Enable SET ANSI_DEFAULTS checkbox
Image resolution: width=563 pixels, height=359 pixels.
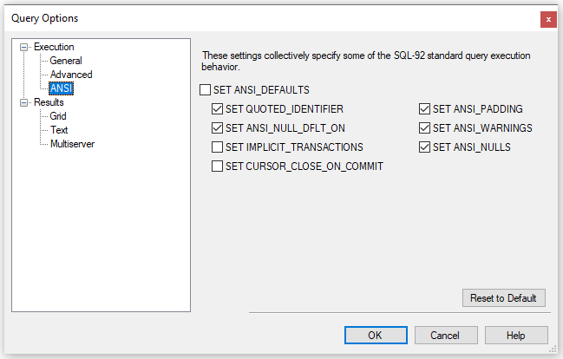206,89
